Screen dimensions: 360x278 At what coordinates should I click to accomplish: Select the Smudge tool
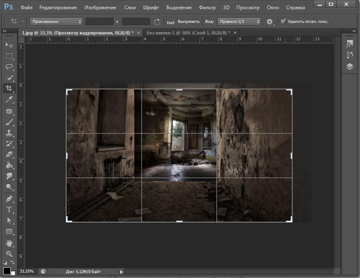click(9, 176)
